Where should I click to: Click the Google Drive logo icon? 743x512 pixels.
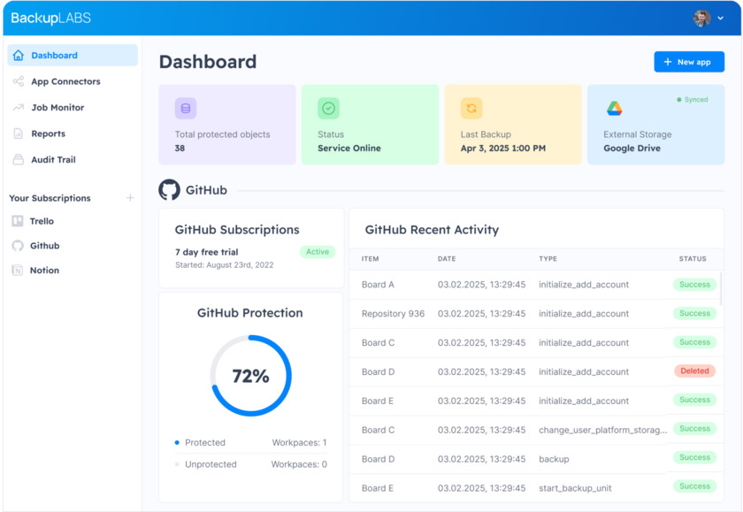614,109
